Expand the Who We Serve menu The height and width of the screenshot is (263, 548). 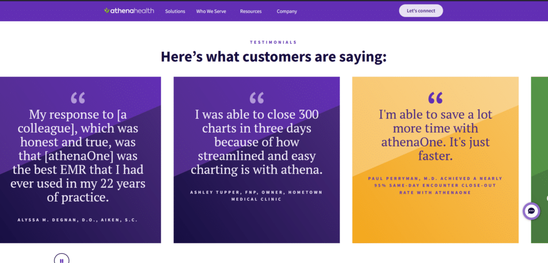pyautogui.click(x=211, y=11)
